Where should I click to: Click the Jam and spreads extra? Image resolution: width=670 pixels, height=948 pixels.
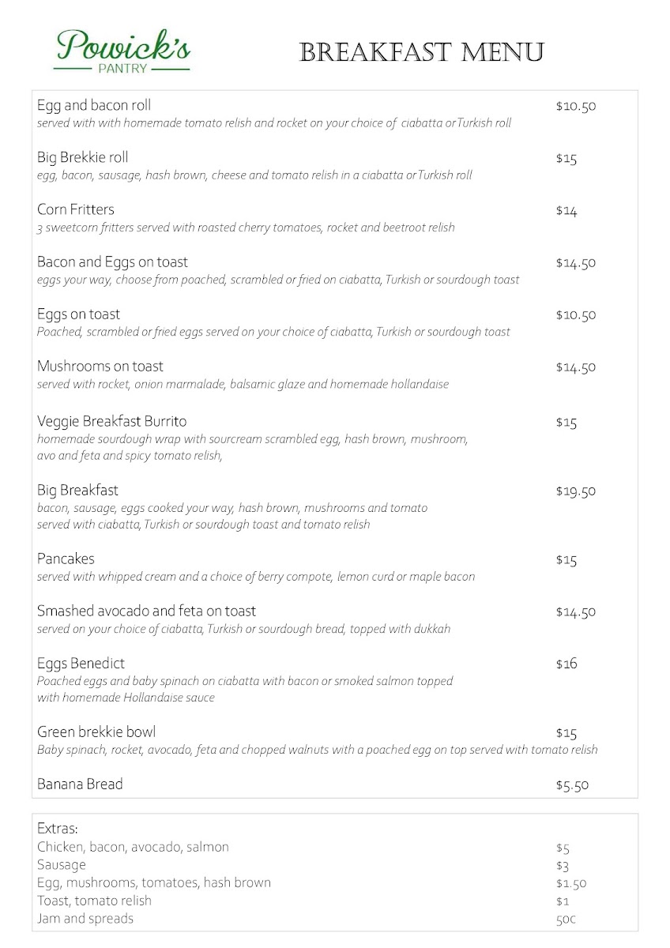pos(85,919)
